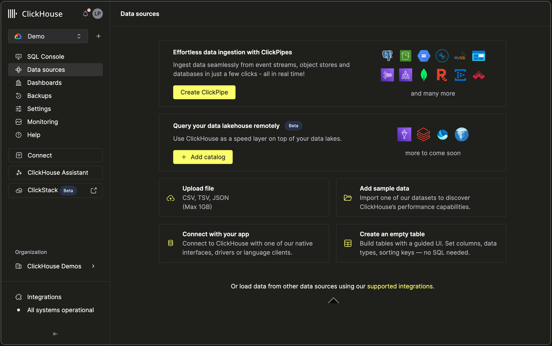Open the Backups page
Image resolution: width=552 pixels, height=346 pixels.
(55, 96)
